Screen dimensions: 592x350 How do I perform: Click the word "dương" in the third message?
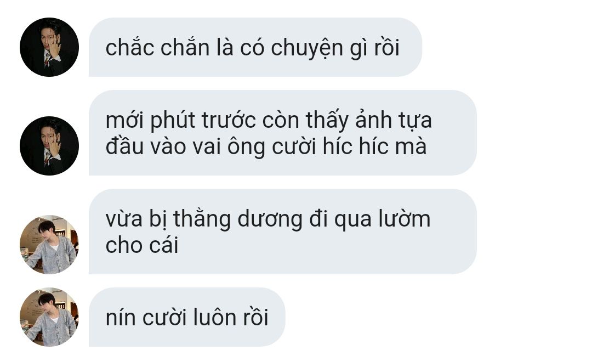[x=270, y=220]
